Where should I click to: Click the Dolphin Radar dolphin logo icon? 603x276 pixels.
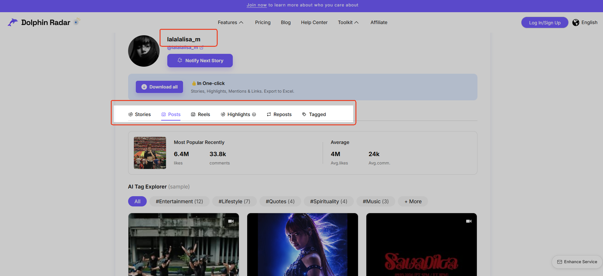[x=13, y=22]
